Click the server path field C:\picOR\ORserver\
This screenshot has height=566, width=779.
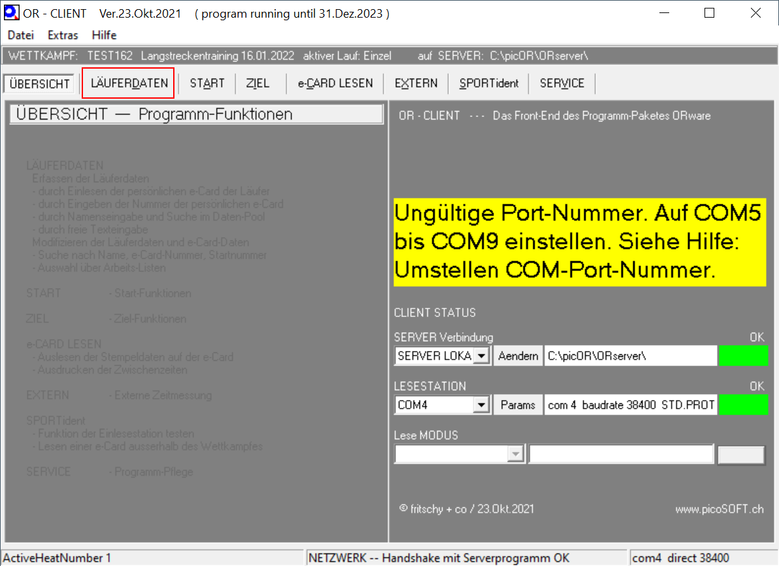click(x=631, y=356)
